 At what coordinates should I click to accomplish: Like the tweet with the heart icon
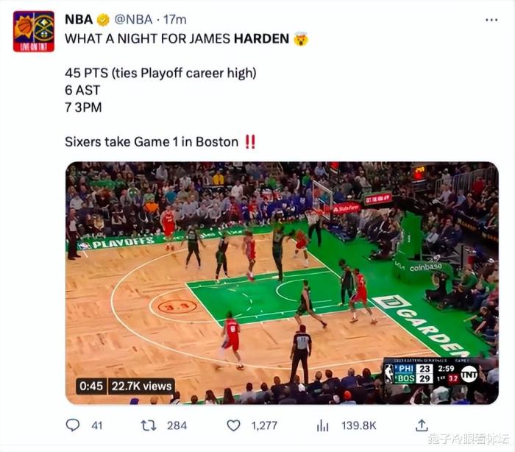point(233,425)
